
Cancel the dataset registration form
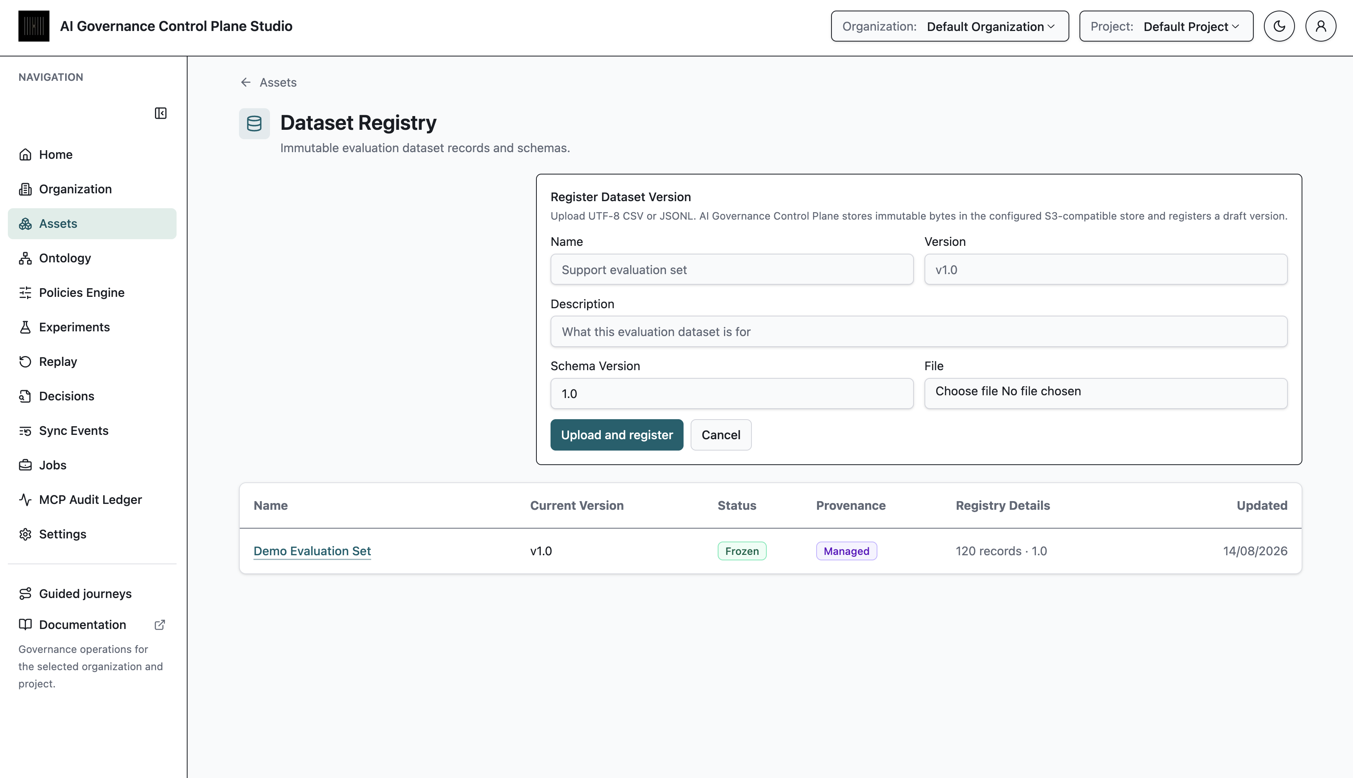(720, 435)
